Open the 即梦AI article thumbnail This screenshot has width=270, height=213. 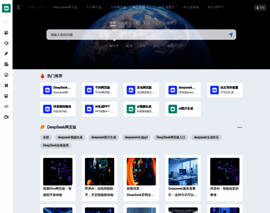point(99,171)
